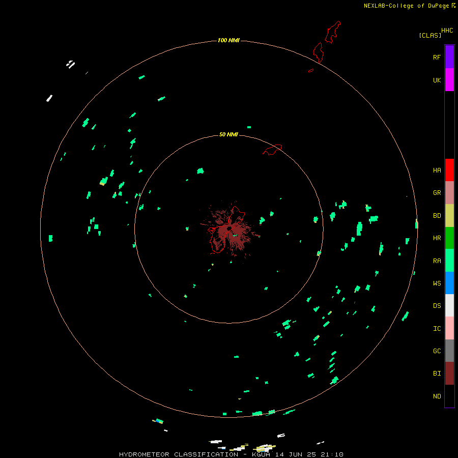Click the RA light green legend swatch
The width and height of the screenshot is (458, 458).
click(449, 261)
